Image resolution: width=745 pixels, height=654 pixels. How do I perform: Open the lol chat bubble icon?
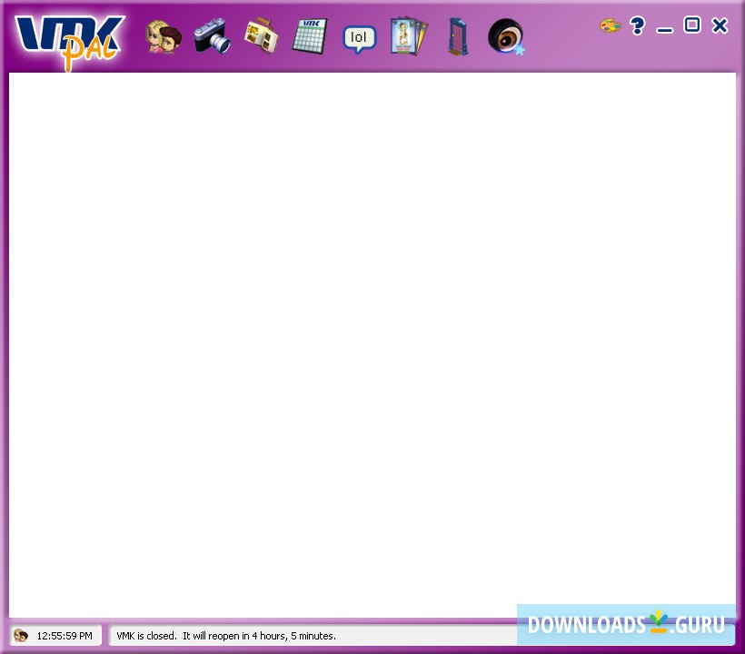click(x=359, y=38)
